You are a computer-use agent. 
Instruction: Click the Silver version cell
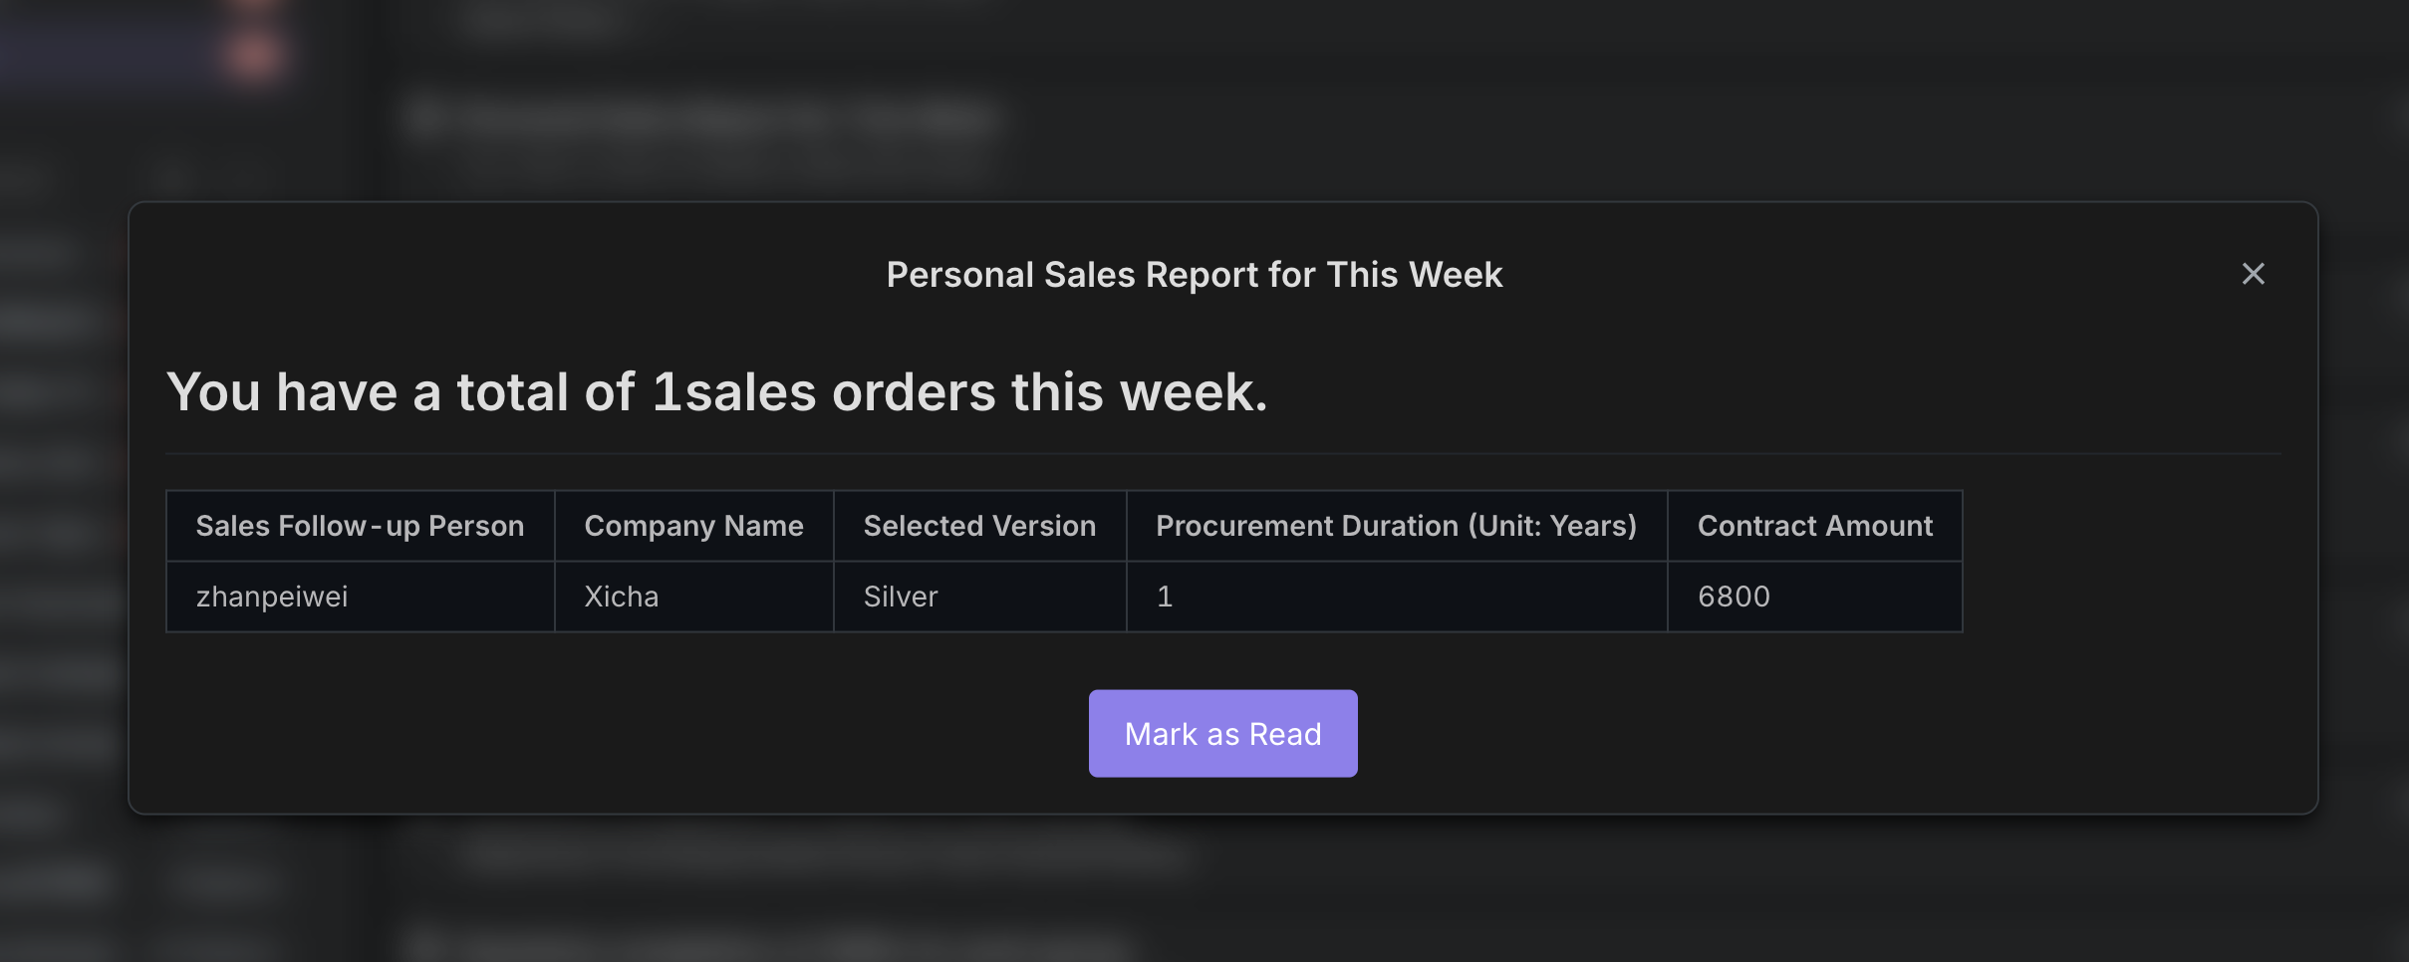tap(979, 597)
